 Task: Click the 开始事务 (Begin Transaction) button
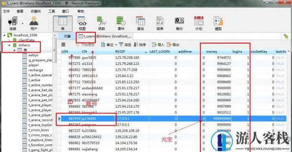click(85, 45)
